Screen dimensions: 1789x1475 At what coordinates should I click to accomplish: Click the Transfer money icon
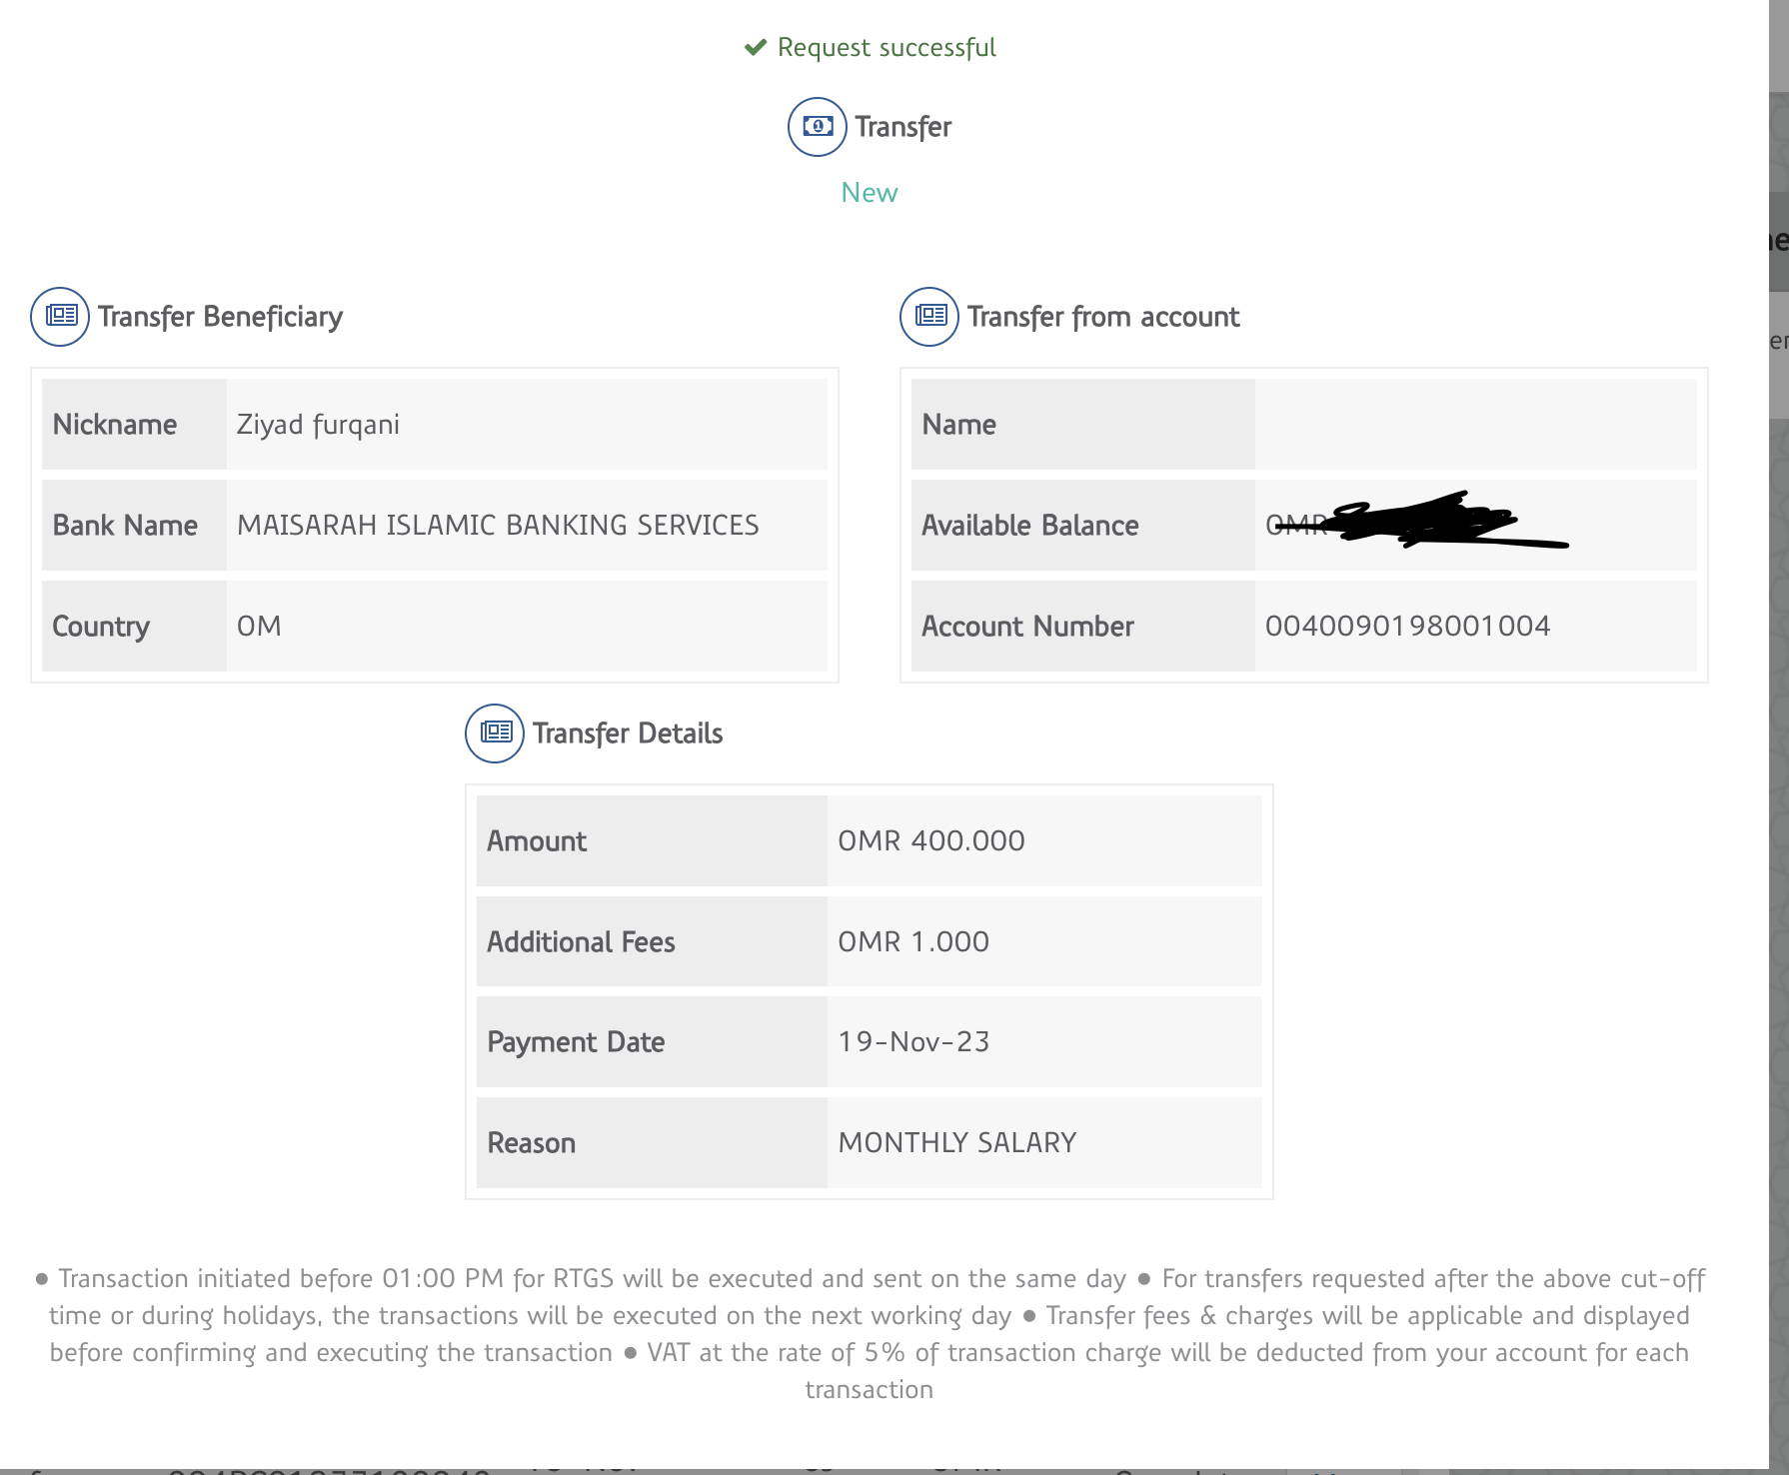pyautogui.click(x=817, y=127)
